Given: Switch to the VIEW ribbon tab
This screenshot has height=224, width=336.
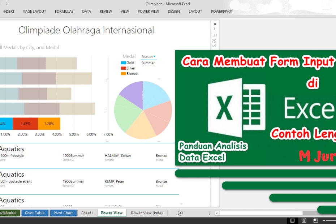Looking at the screenshot, I should pyautogui.click(x=125, y=12).
